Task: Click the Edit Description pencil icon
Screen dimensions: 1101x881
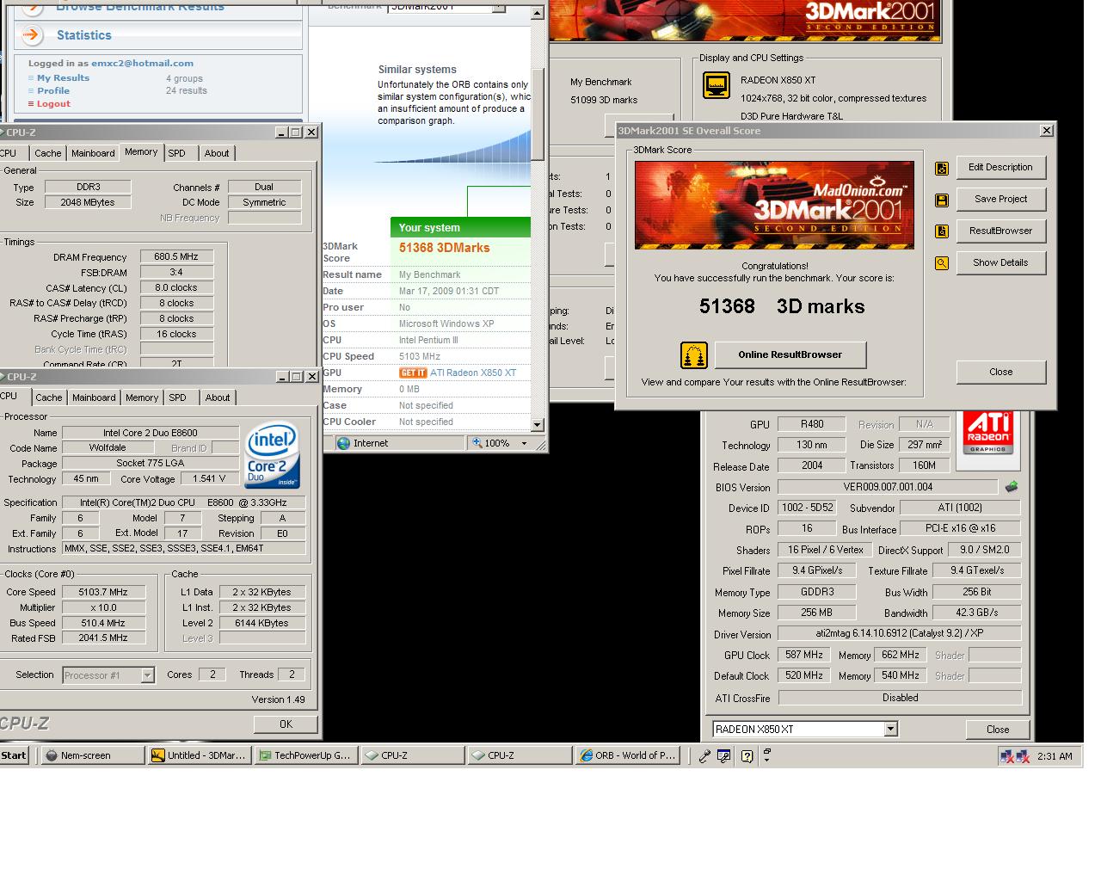Action: tap(942, 169)
